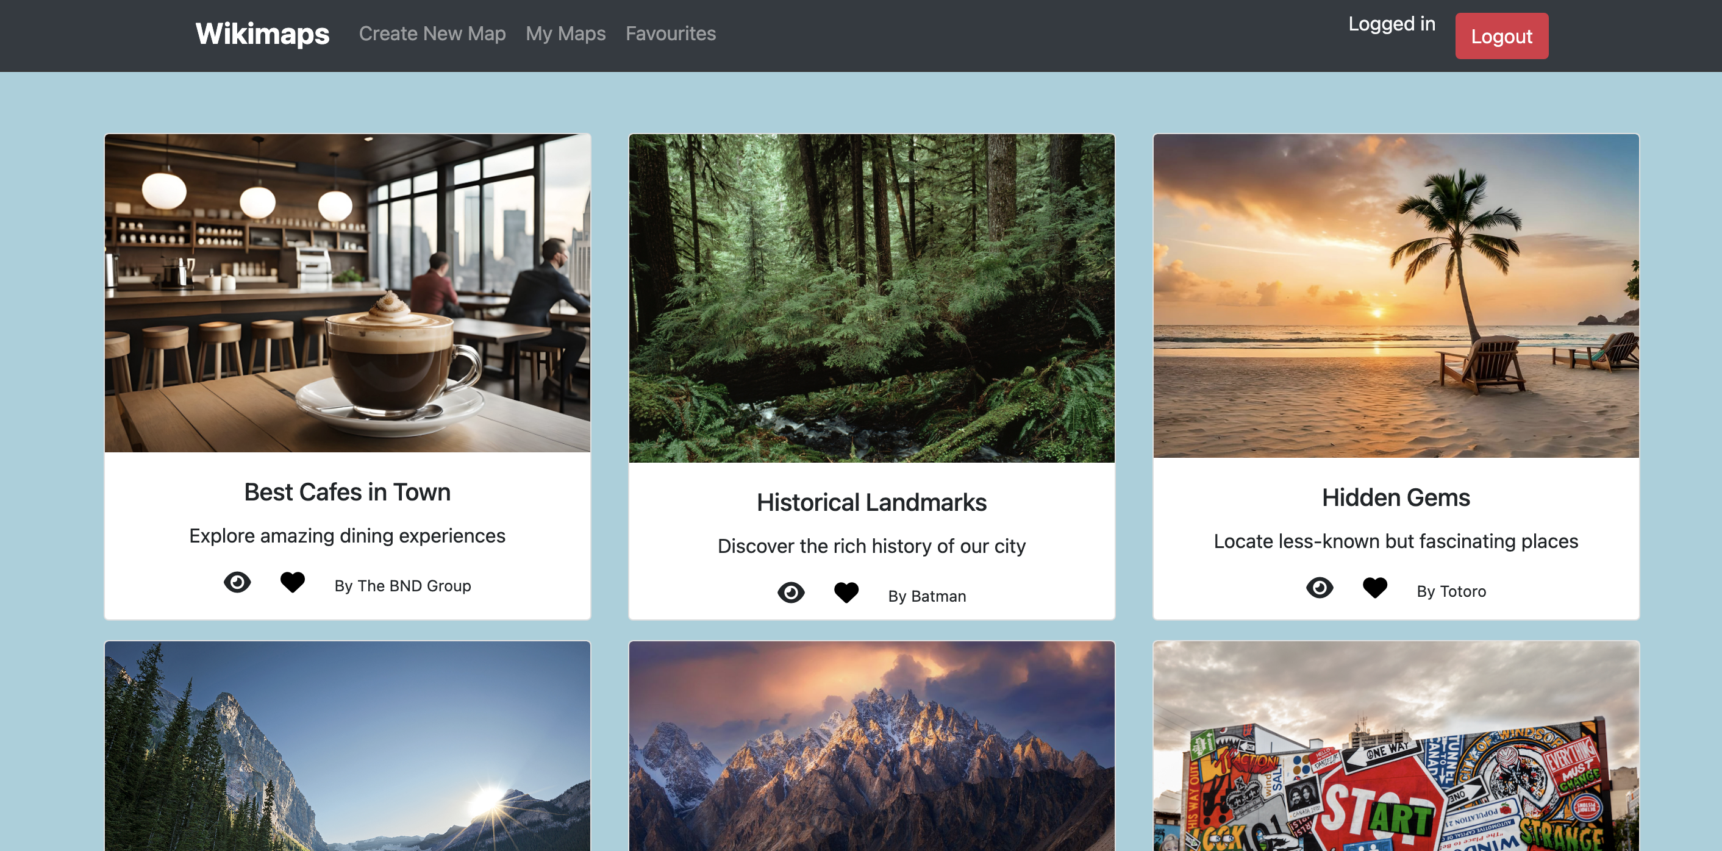
Task: Navigate to My Maps section
Action: point(566,33)
